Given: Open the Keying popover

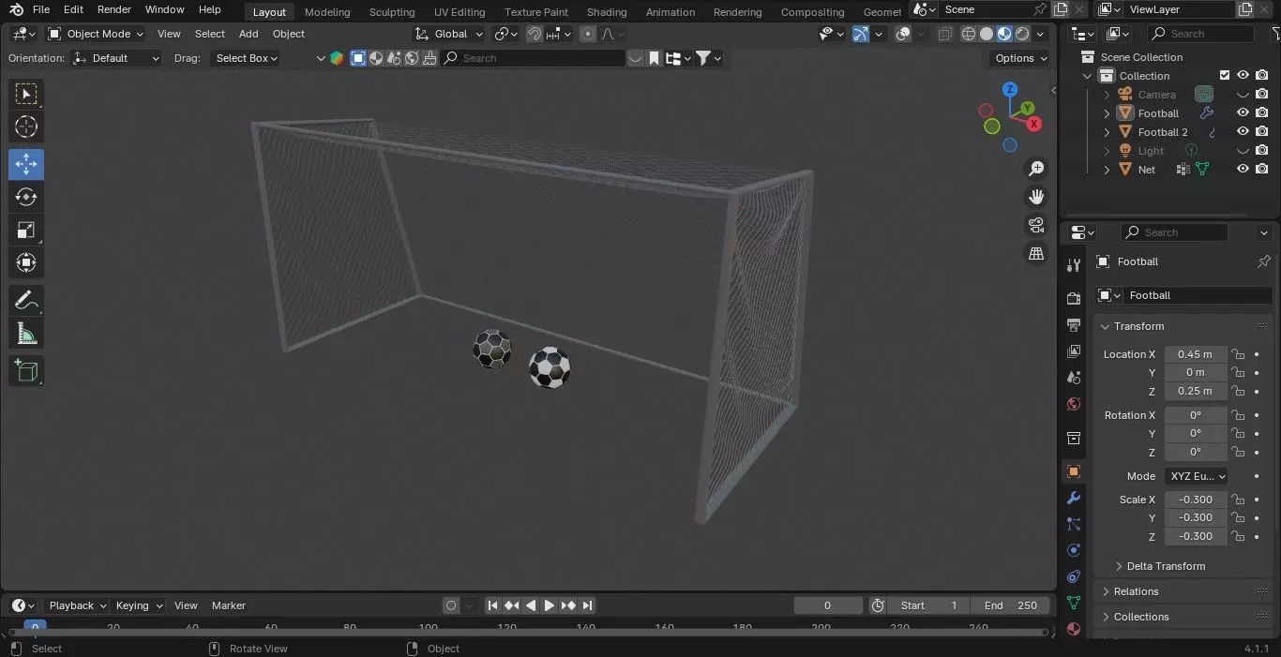Looking at the screenshot, I should tap(138, 605).
